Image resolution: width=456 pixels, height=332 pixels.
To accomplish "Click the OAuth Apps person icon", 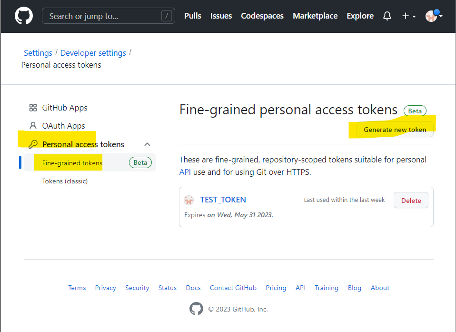I will pos(33,126).
